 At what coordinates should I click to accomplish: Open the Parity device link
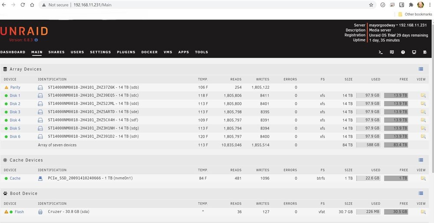tap(15, 87)
